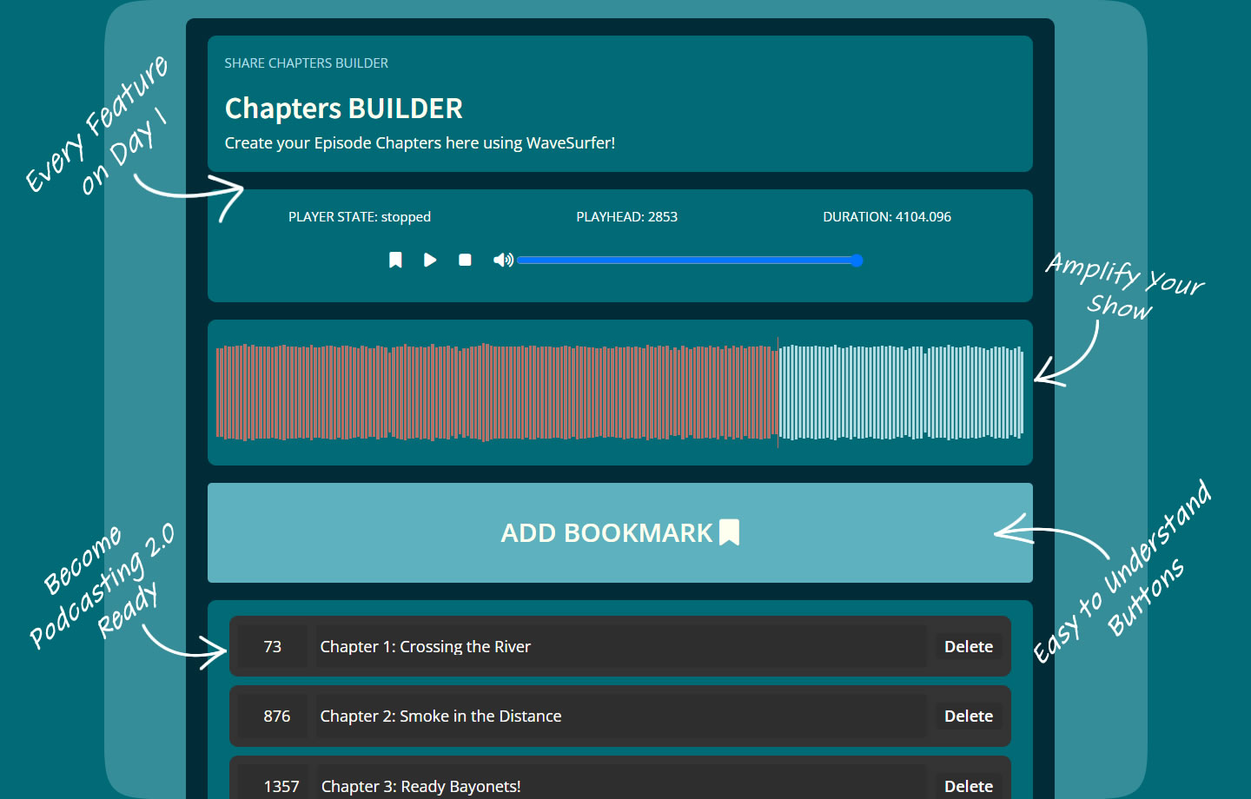Adjust the blue volume slider

[x=690, y=261]
